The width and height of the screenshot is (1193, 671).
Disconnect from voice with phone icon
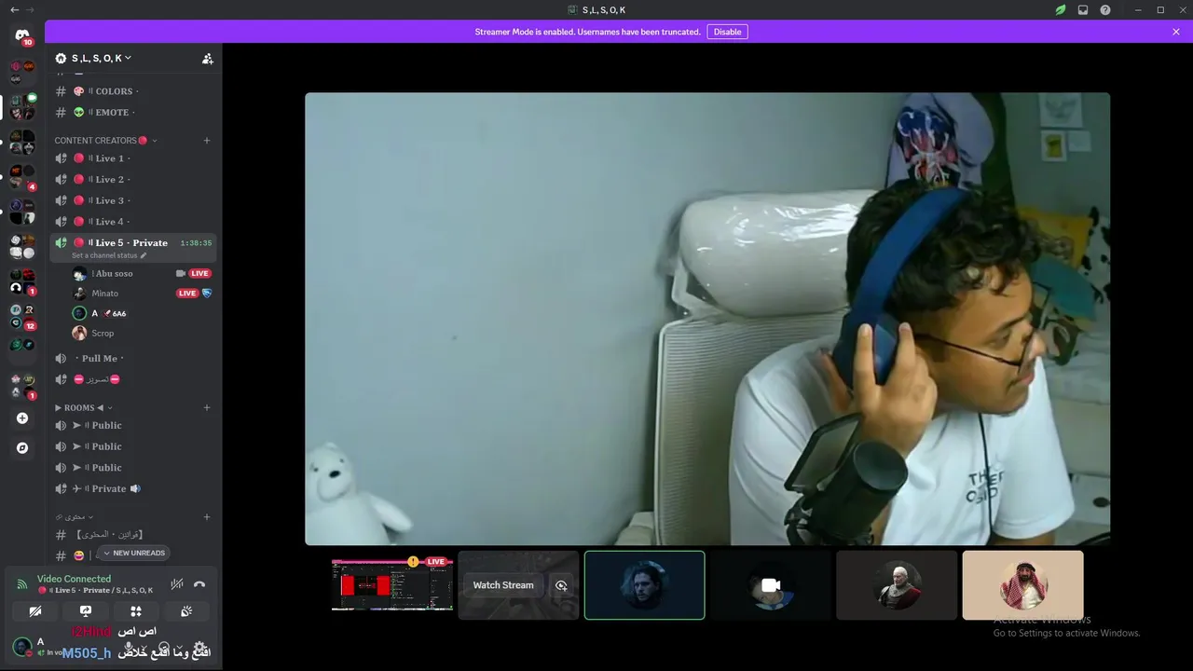click(x=199, y=584)
